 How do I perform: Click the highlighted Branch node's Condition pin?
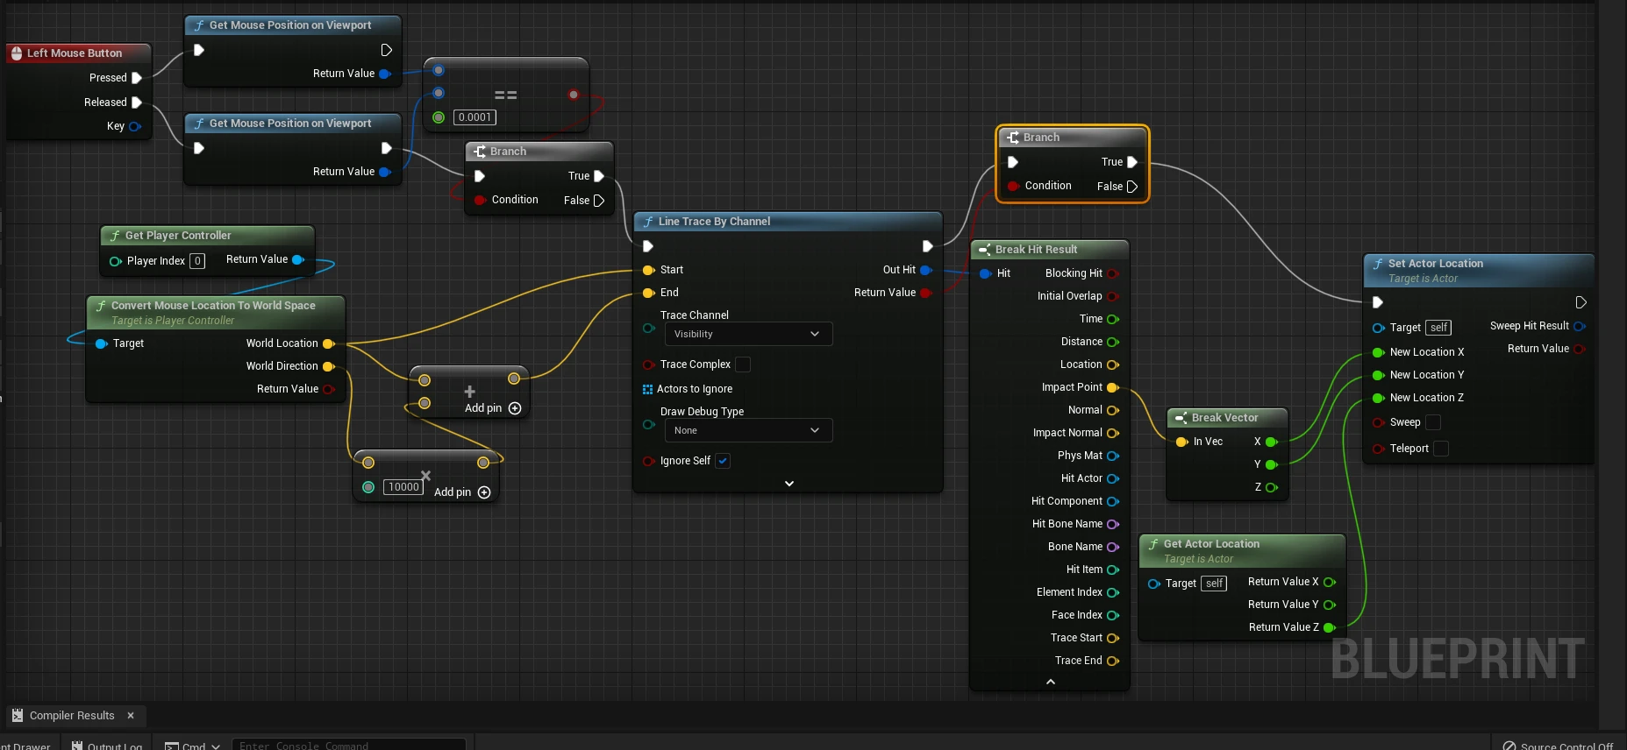point(1013,186)
